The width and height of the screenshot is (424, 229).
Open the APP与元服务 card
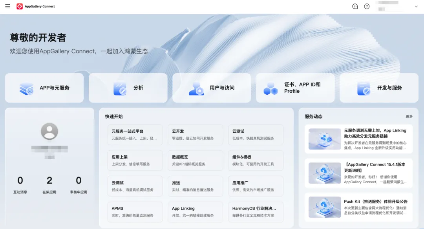point(44,88)
